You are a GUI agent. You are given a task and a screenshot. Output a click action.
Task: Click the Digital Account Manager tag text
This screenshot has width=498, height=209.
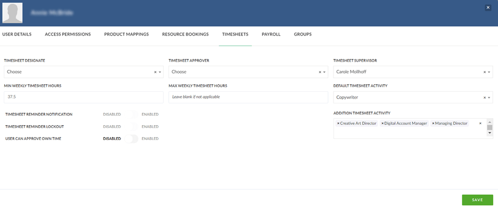click(406, 124)
